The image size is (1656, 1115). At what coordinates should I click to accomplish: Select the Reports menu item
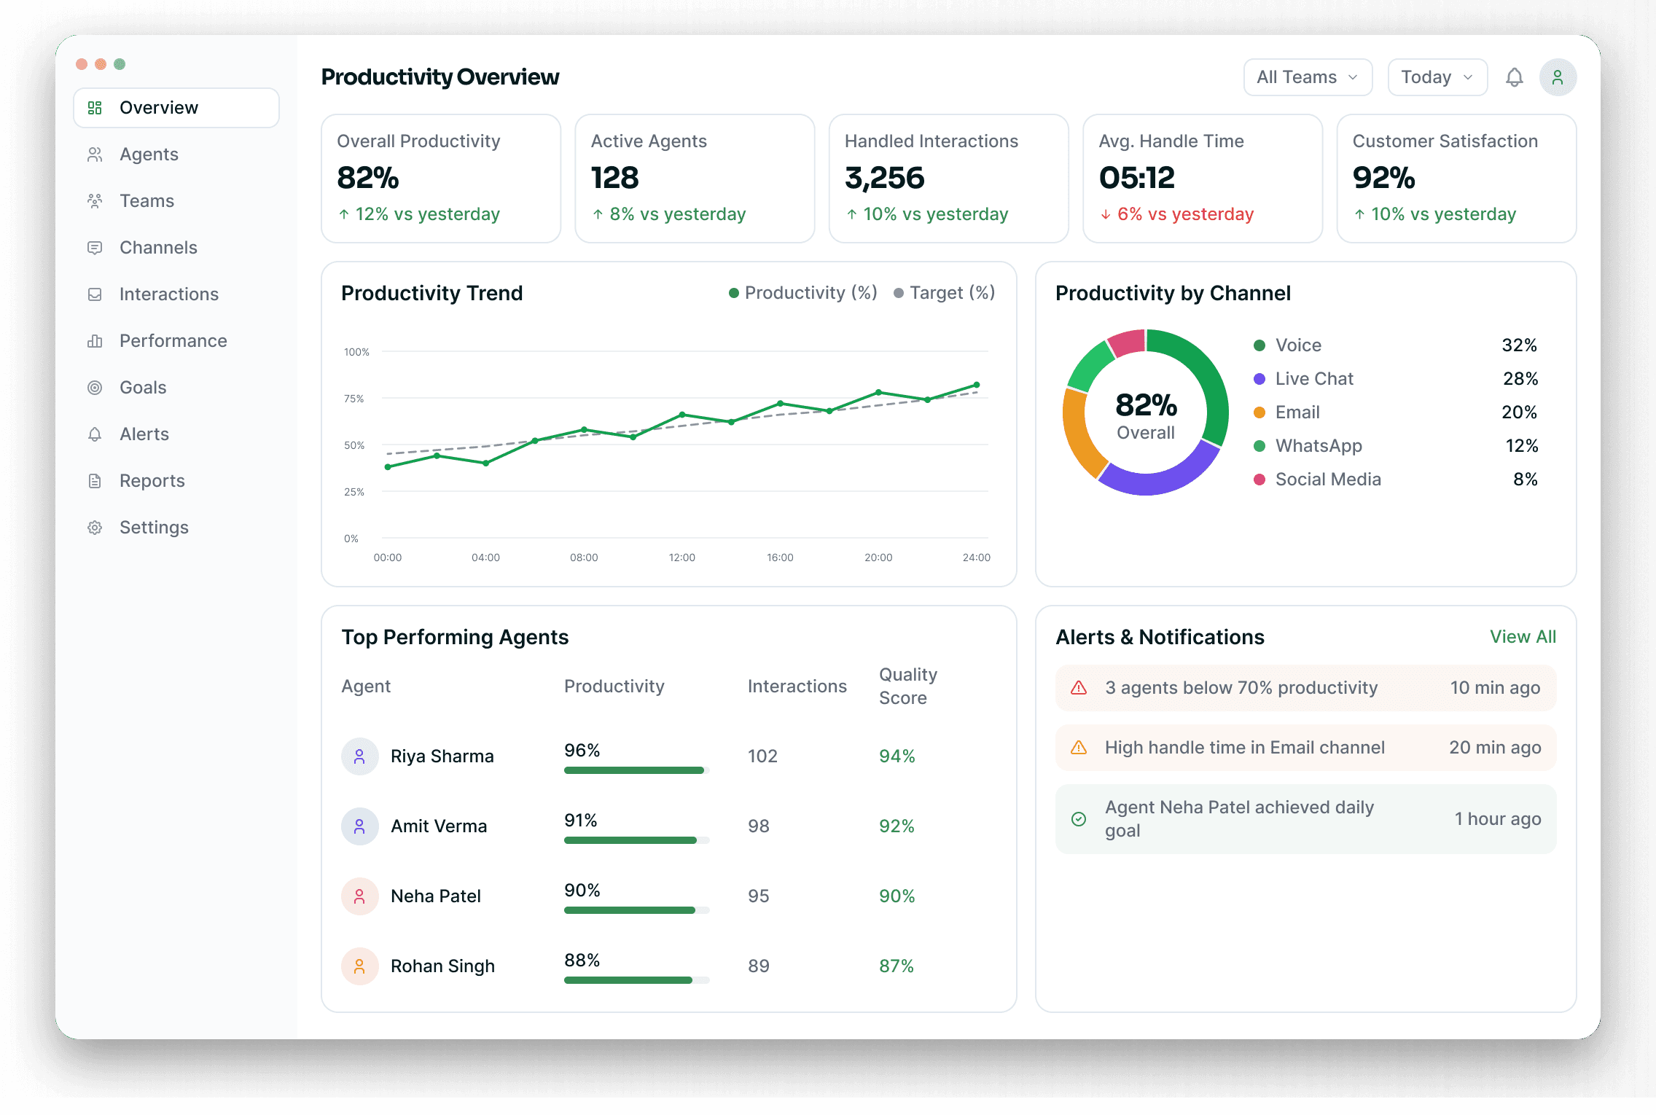click(176, 481)
